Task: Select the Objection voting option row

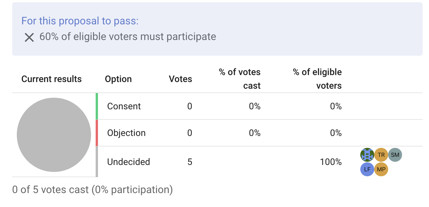Action: pyautogui.click(x=126, y=133)
